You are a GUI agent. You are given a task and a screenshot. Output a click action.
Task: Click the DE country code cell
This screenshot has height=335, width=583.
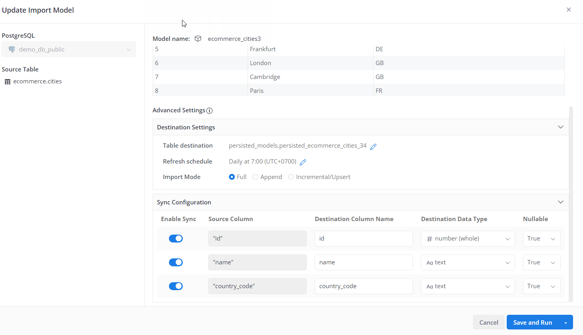click(x=469, y=49)
